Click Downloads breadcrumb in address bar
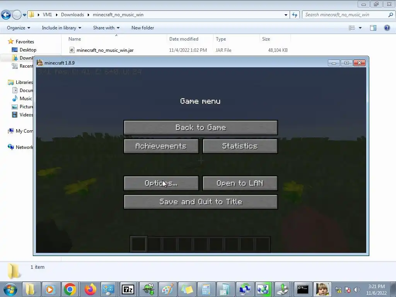 point(72,15)
